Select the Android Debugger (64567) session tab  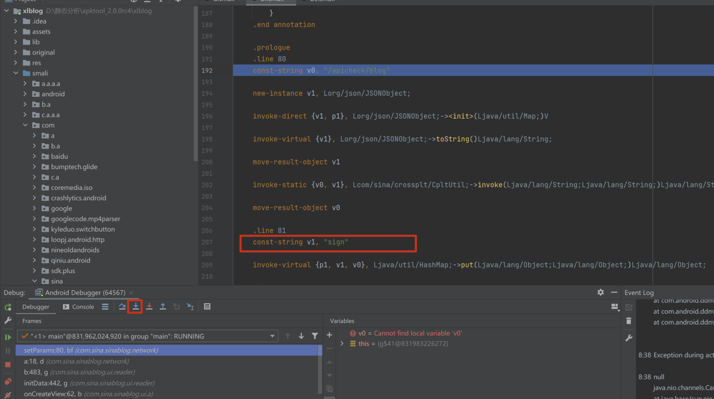(x=80, y=292)
